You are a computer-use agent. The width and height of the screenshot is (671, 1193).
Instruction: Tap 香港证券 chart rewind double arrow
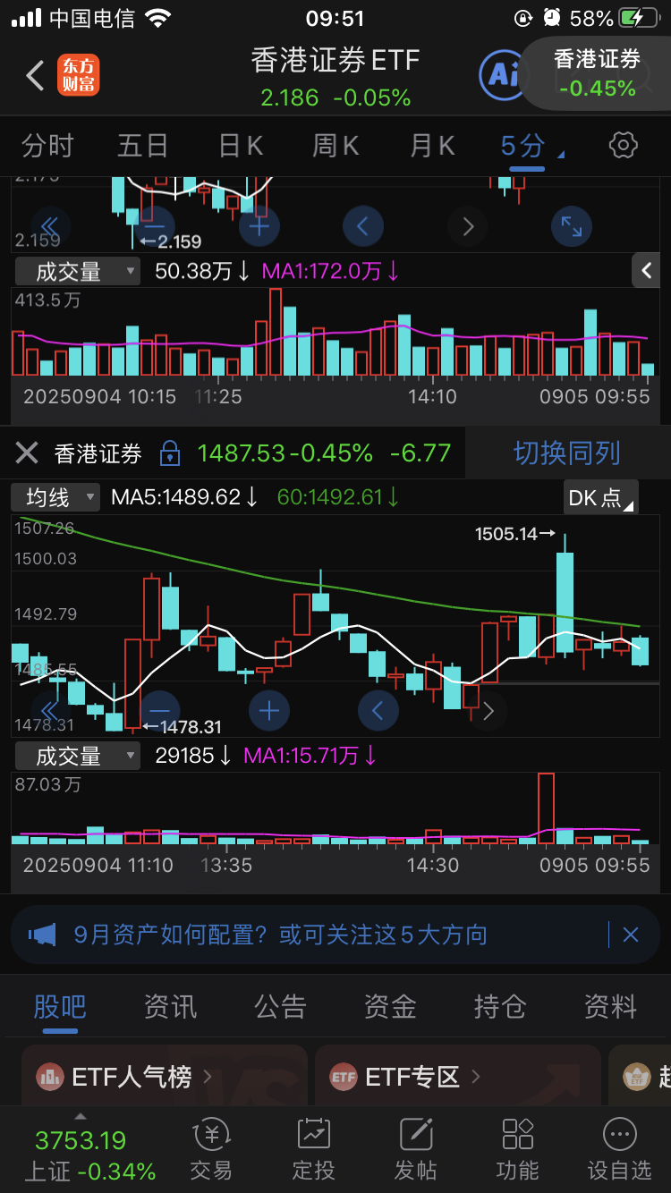(50, 711)
